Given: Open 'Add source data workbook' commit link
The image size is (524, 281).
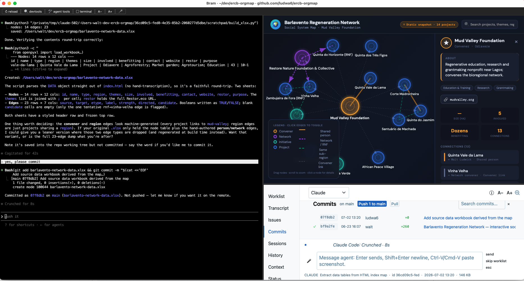Looking at the screenshot, I should coord(468,218).
